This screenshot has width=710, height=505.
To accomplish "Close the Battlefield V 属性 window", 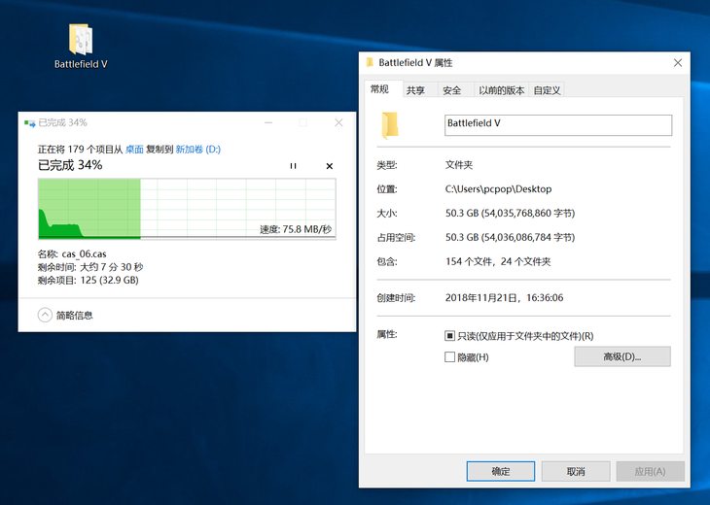I will coord(677,62).
